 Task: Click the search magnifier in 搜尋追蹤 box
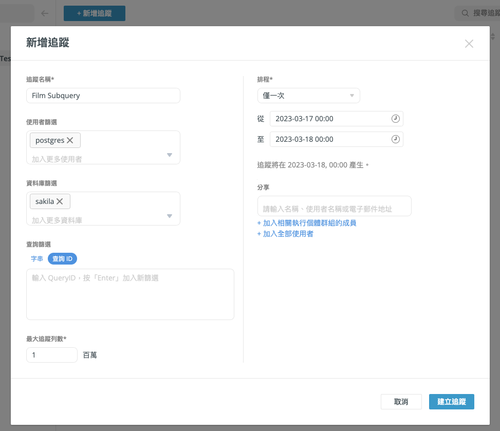pos(465,13)
